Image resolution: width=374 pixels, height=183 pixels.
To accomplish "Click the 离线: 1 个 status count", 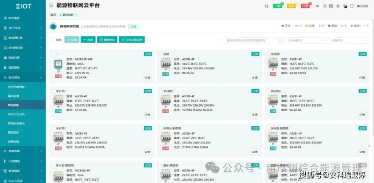I will [360, 26].
